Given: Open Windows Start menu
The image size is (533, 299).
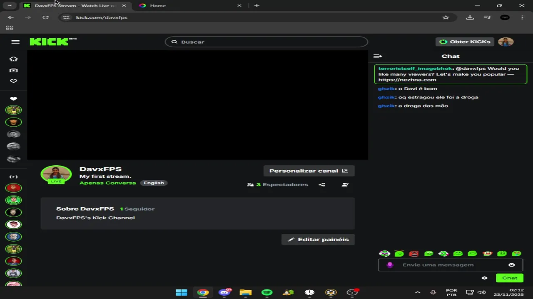Looking at the screenshot, I should coord(182,292).
